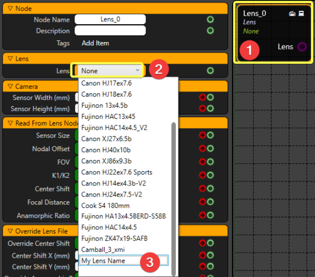Click the green pin on Lens row

[x=210, y=71]
